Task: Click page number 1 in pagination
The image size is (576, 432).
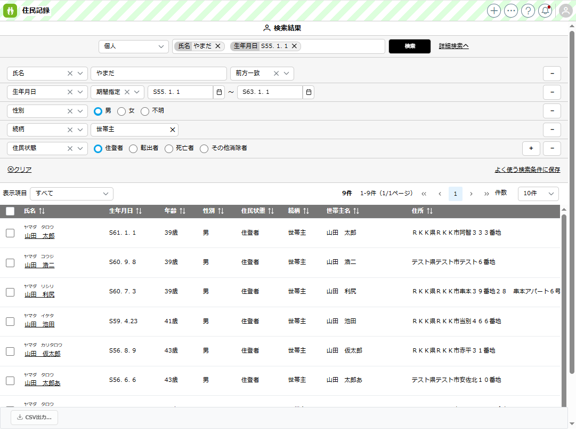Action: [456, 194]
